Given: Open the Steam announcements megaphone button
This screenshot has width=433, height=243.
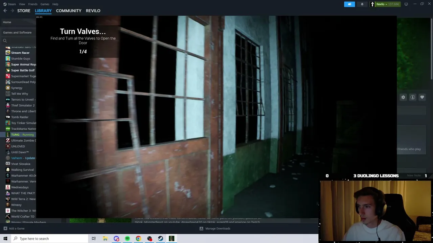Looking at the screenshot, I should [x=349, y=4].
